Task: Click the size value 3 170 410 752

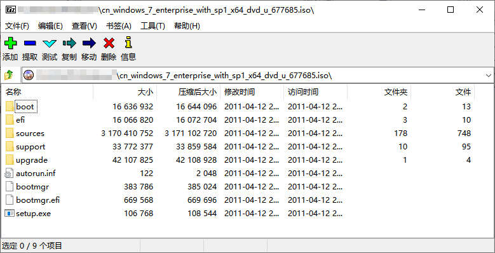Action: tap(127, 133)
